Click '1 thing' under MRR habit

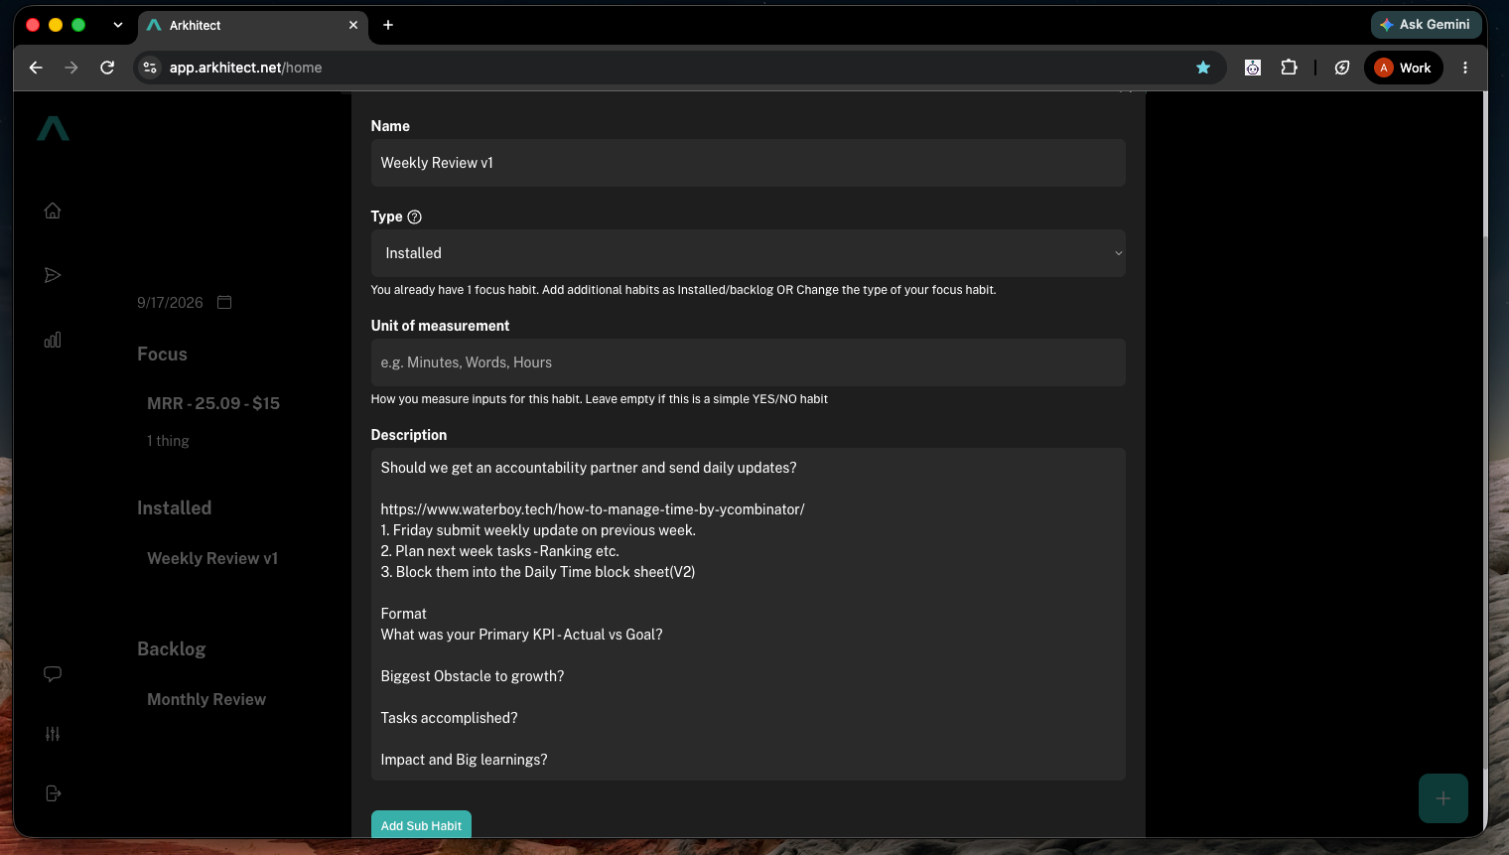pos(168,441)
